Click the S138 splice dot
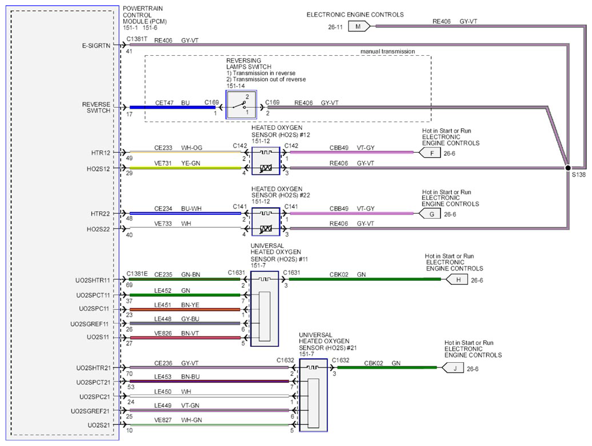The image size is (592, 446). (568, 168)
